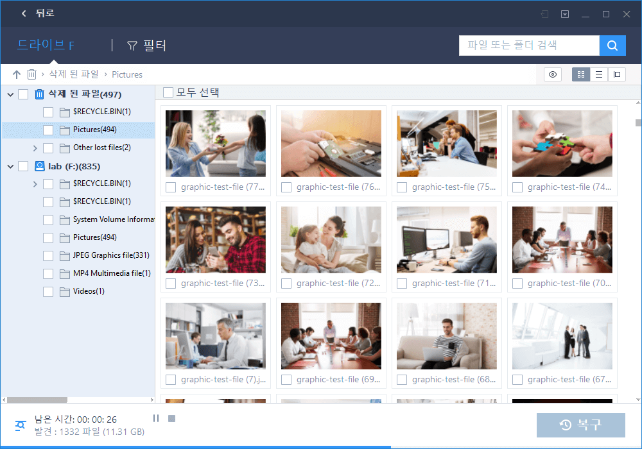Viewport: 642px width, 449px height.
Task: Open the title bar dropdown menu icon
Action: pyautogui.click(x=564, y=14)
